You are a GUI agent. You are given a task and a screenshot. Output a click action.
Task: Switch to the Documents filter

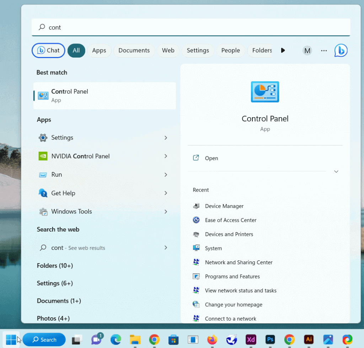click(134, 51)
